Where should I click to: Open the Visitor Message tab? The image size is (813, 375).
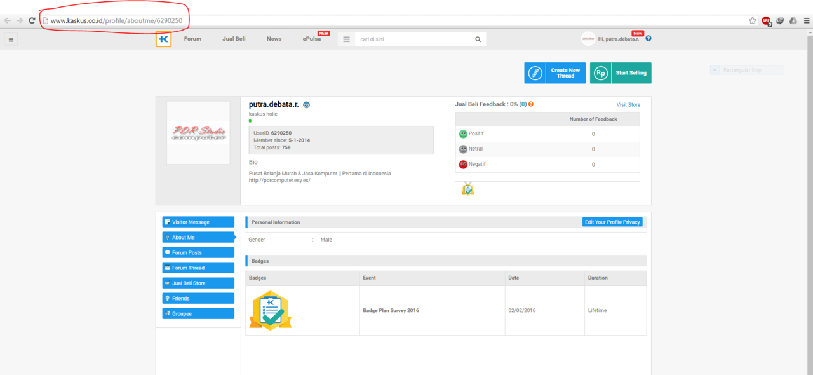[198, 222]
